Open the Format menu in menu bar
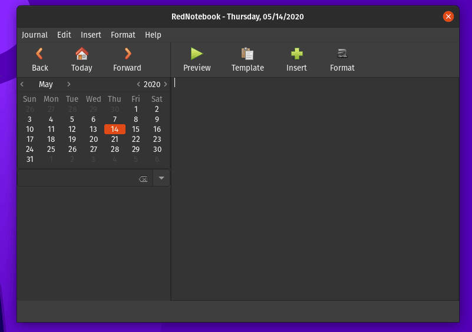472x332 pixels. pyautogui.click(x=123, y=35)
